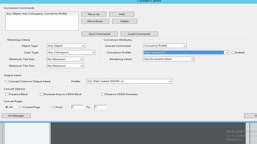
Task: Click the Move Down button
Action: point(95,21)
